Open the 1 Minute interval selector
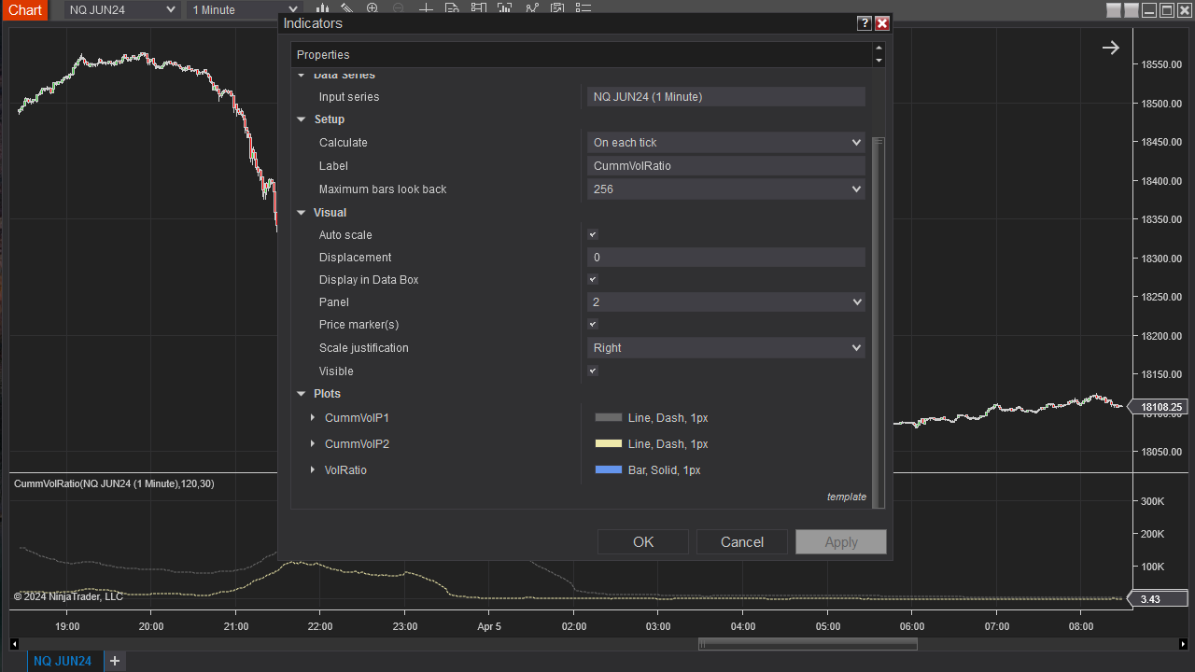The image size is (1195, 672). point(243,9)
